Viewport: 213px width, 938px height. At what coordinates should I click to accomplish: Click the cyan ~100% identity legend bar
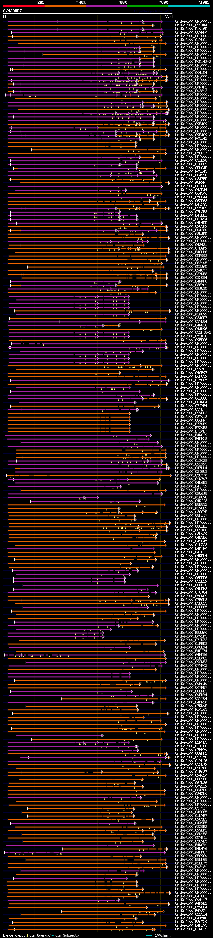pos(189,6)
